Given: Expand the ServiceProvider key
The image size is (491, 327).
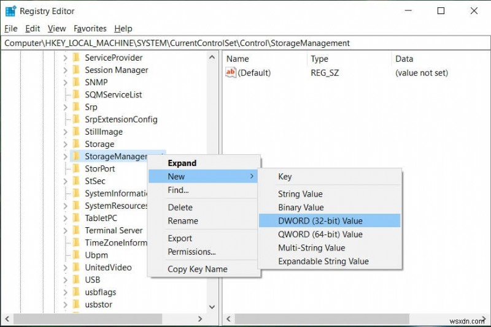Looking at the screenshot, I should (65, 58).
